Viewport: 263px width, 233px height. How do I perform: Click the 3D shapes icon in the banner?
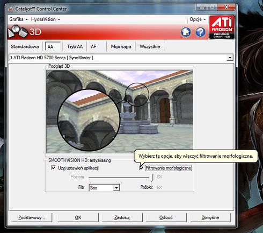click(x=18, y=31)
